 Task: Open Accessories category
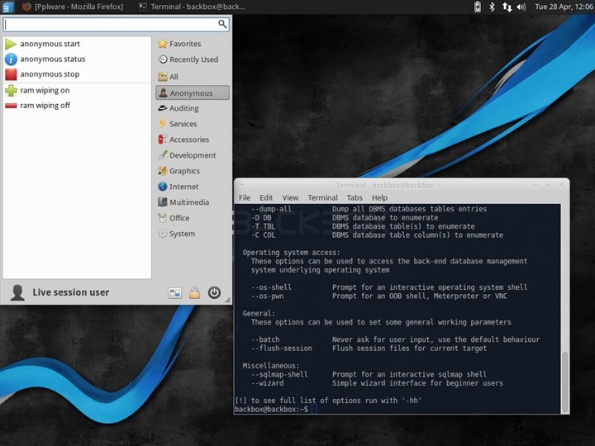pyautogui.click(x=193, y=140)
